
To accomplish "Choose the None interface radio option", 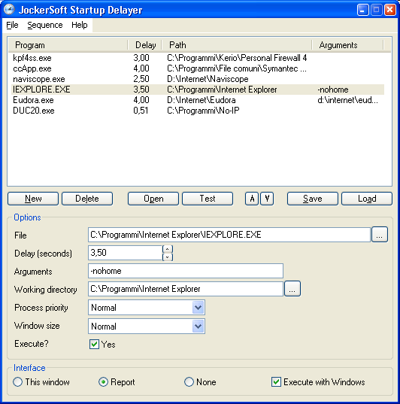I will click(x=189, y=382).
